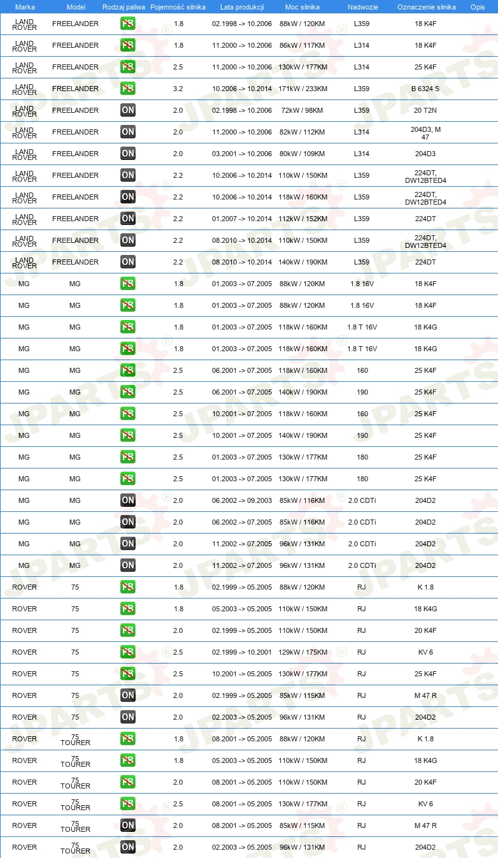Click petrol icon in Rover 75 Tourer 20 K4F row
498x858 pixels.
point(128,782)
